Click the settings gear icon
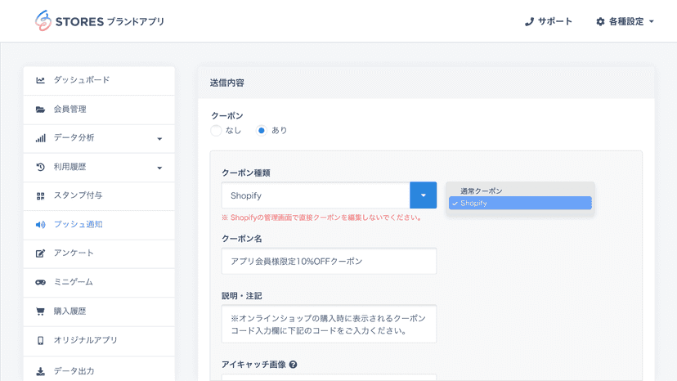Viewport: 677px width, 381px height. pos(600,21)
